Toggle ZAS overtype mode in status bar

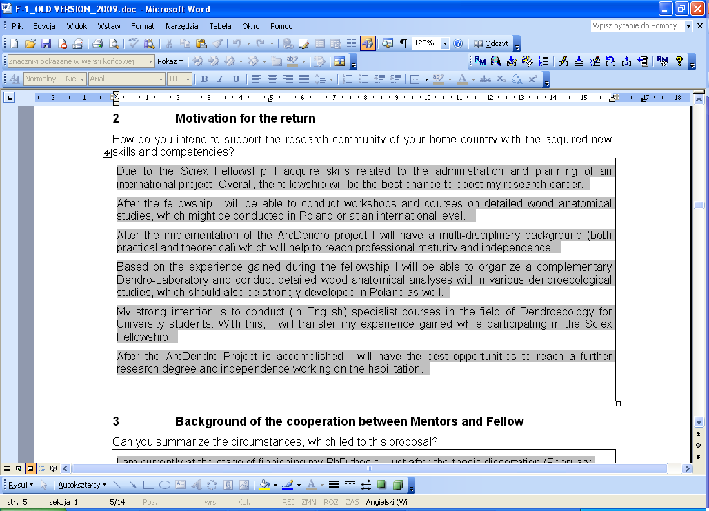pyautogui.click(x=352, y=502)
